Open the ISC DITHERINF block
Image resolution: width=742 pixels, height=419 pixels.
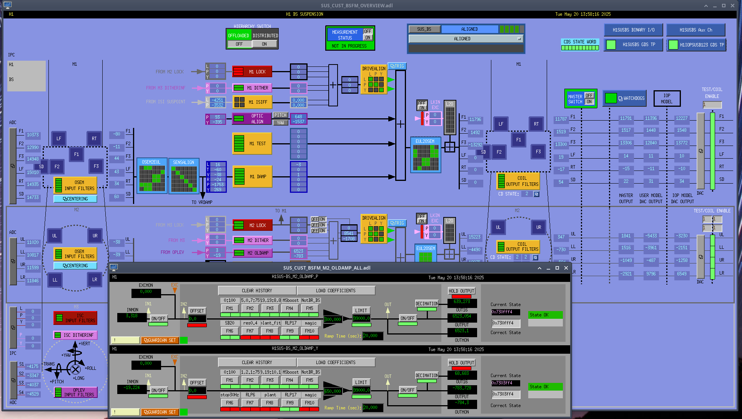coord(75,335)
